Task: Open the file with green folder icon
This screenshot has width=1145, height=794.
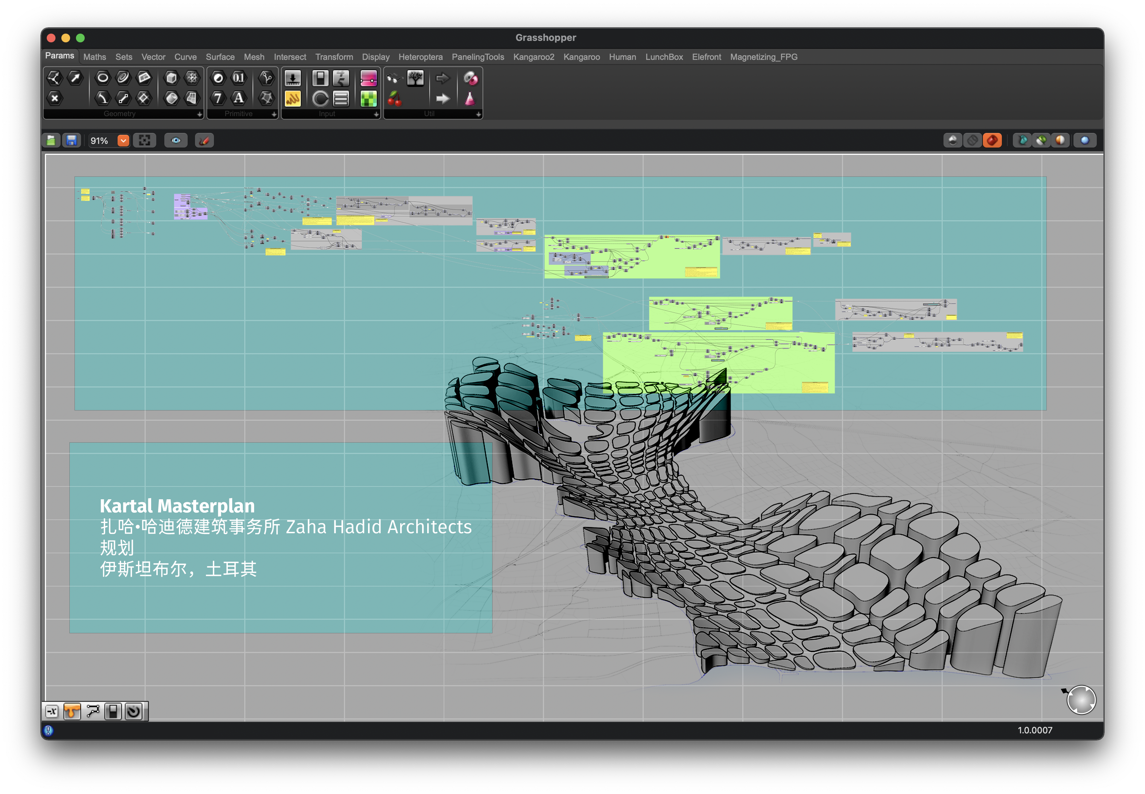Action: click(51, 141)
